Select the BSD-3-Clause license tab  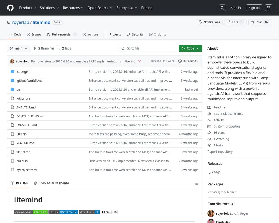tap(51, 183)
